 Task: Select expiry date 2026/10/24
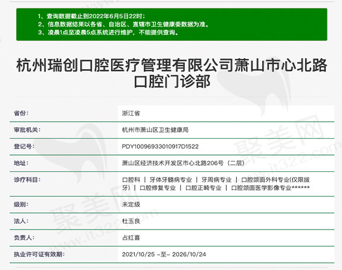(189, 254)
